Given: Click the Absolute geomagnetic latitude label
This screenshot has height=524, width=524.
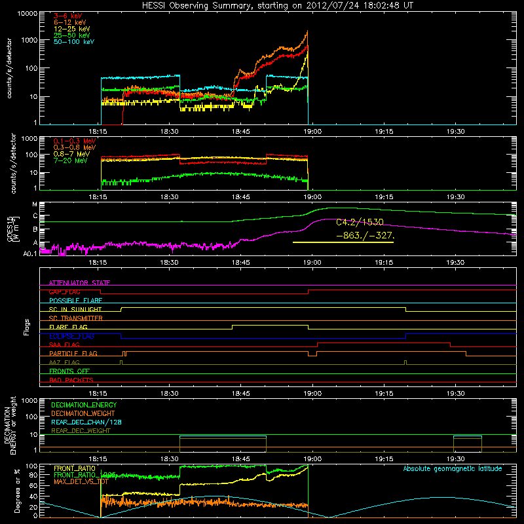Looking at the screenshot, I should coord(453,468).
